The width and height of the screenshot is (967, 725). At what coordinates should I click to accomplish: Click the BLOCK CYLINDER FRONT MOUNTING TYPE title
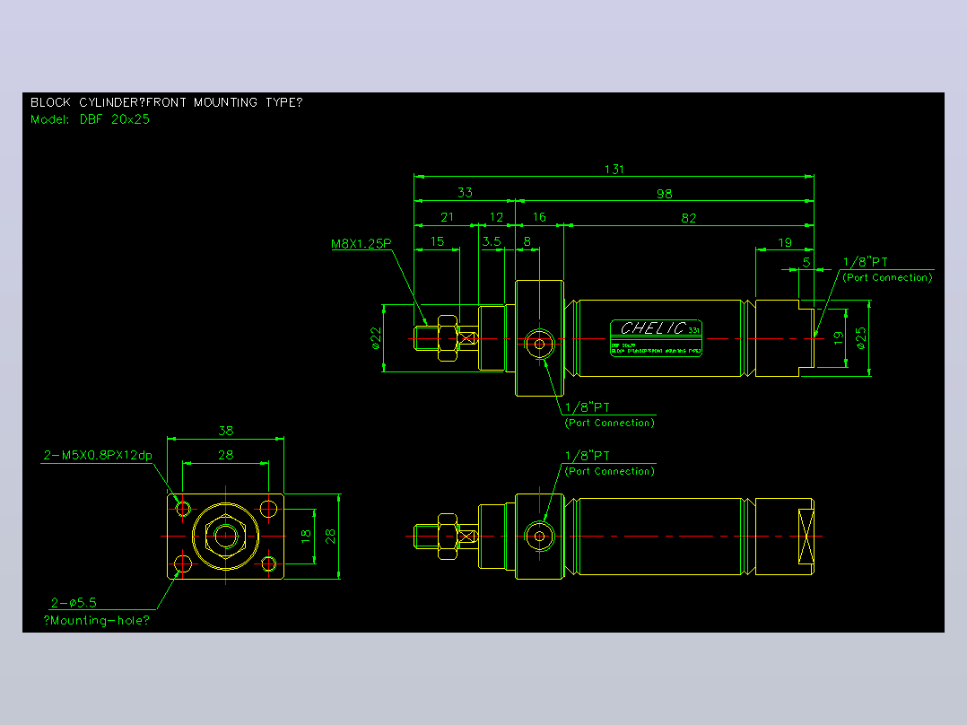click(167, 102)
